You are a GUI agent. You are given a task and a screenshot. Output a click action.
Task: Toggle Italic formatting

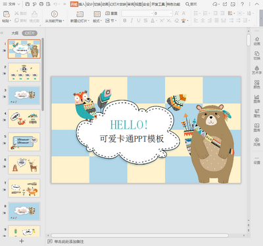point(131,20)
